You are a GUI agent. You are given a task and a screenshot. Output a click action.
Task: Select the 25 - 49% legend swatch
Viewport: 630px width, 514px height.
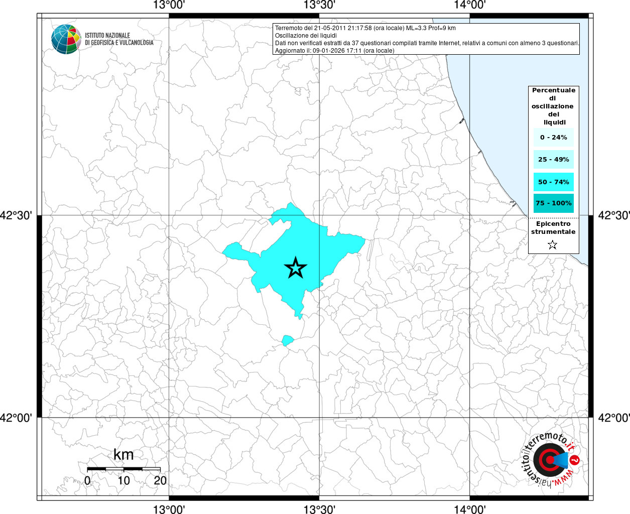pyautogui.click(x=554, y=159)
